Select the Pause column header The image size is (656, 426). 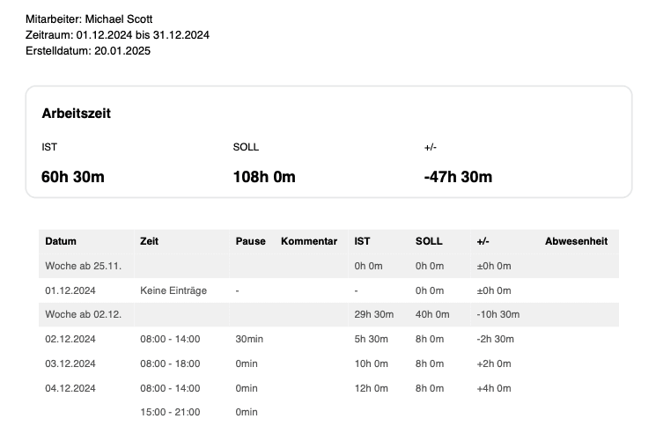(x=251, y=241)
